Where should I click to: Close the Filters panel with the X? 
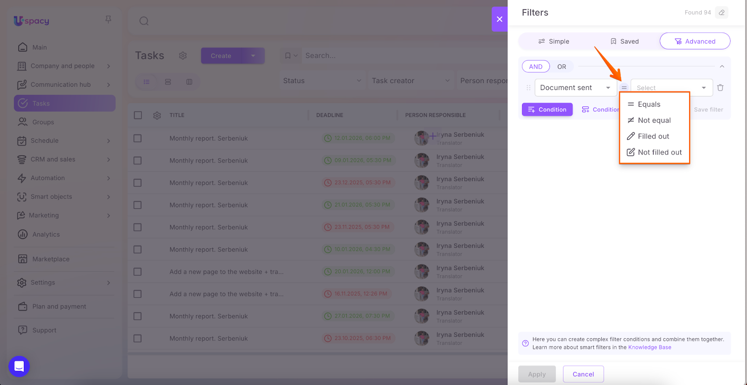[499, 19]
